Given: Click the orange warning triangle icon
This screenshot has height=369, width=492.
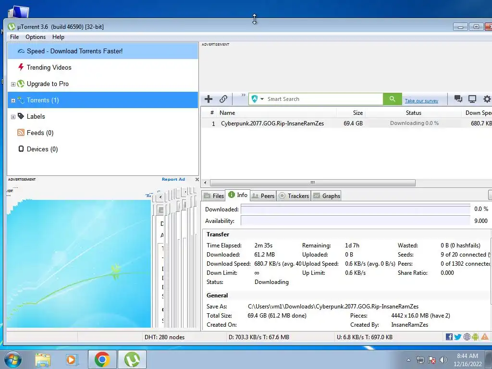Looking at the screenshot, I should point(484,337).
